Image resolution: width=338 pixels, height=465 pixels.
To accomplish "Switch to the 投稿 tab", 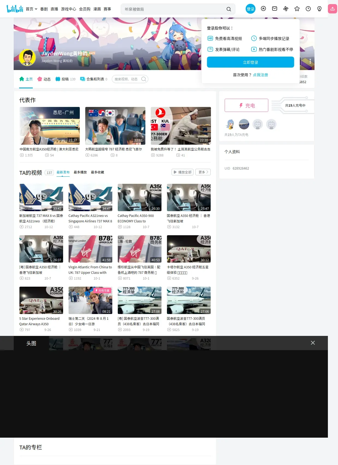I will click(x=65, y=79).
